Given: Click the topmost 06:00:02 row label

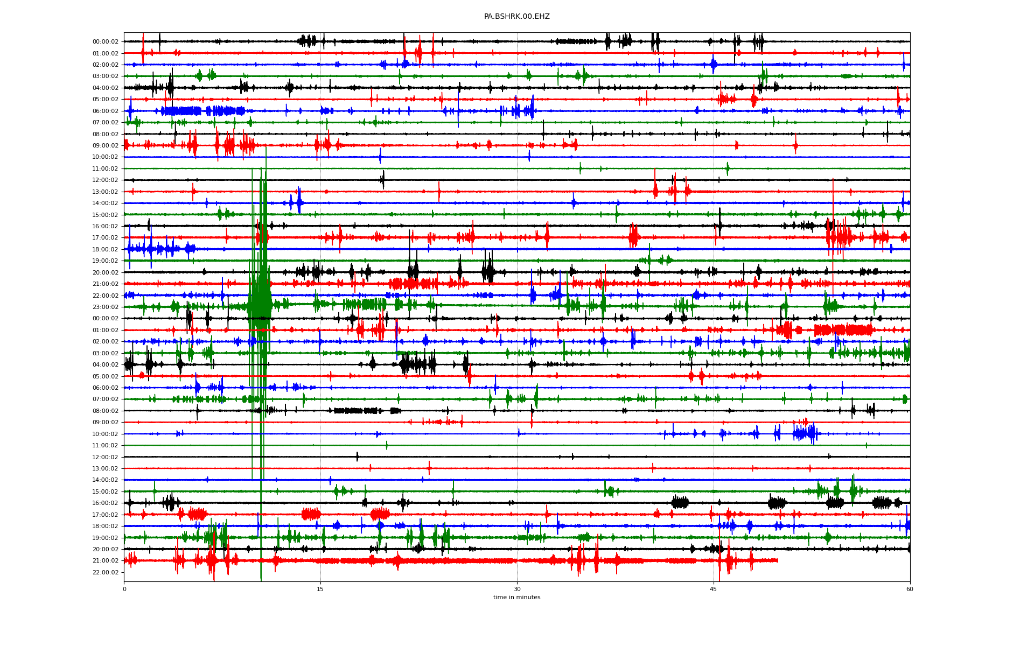Looking at the screenshot, I should [105, 111].
